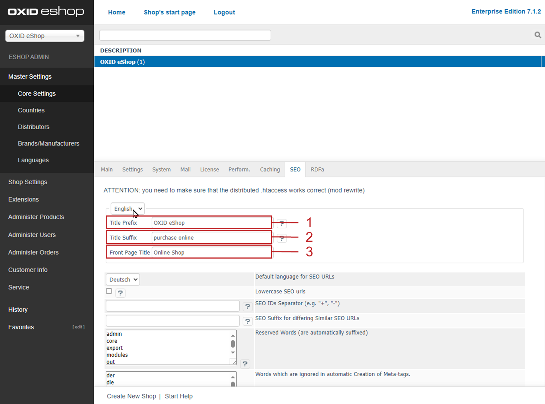Enable the Lowercase SEO urls checkbox
Viewport: 545px width, 404px height.
coord(109,291)
